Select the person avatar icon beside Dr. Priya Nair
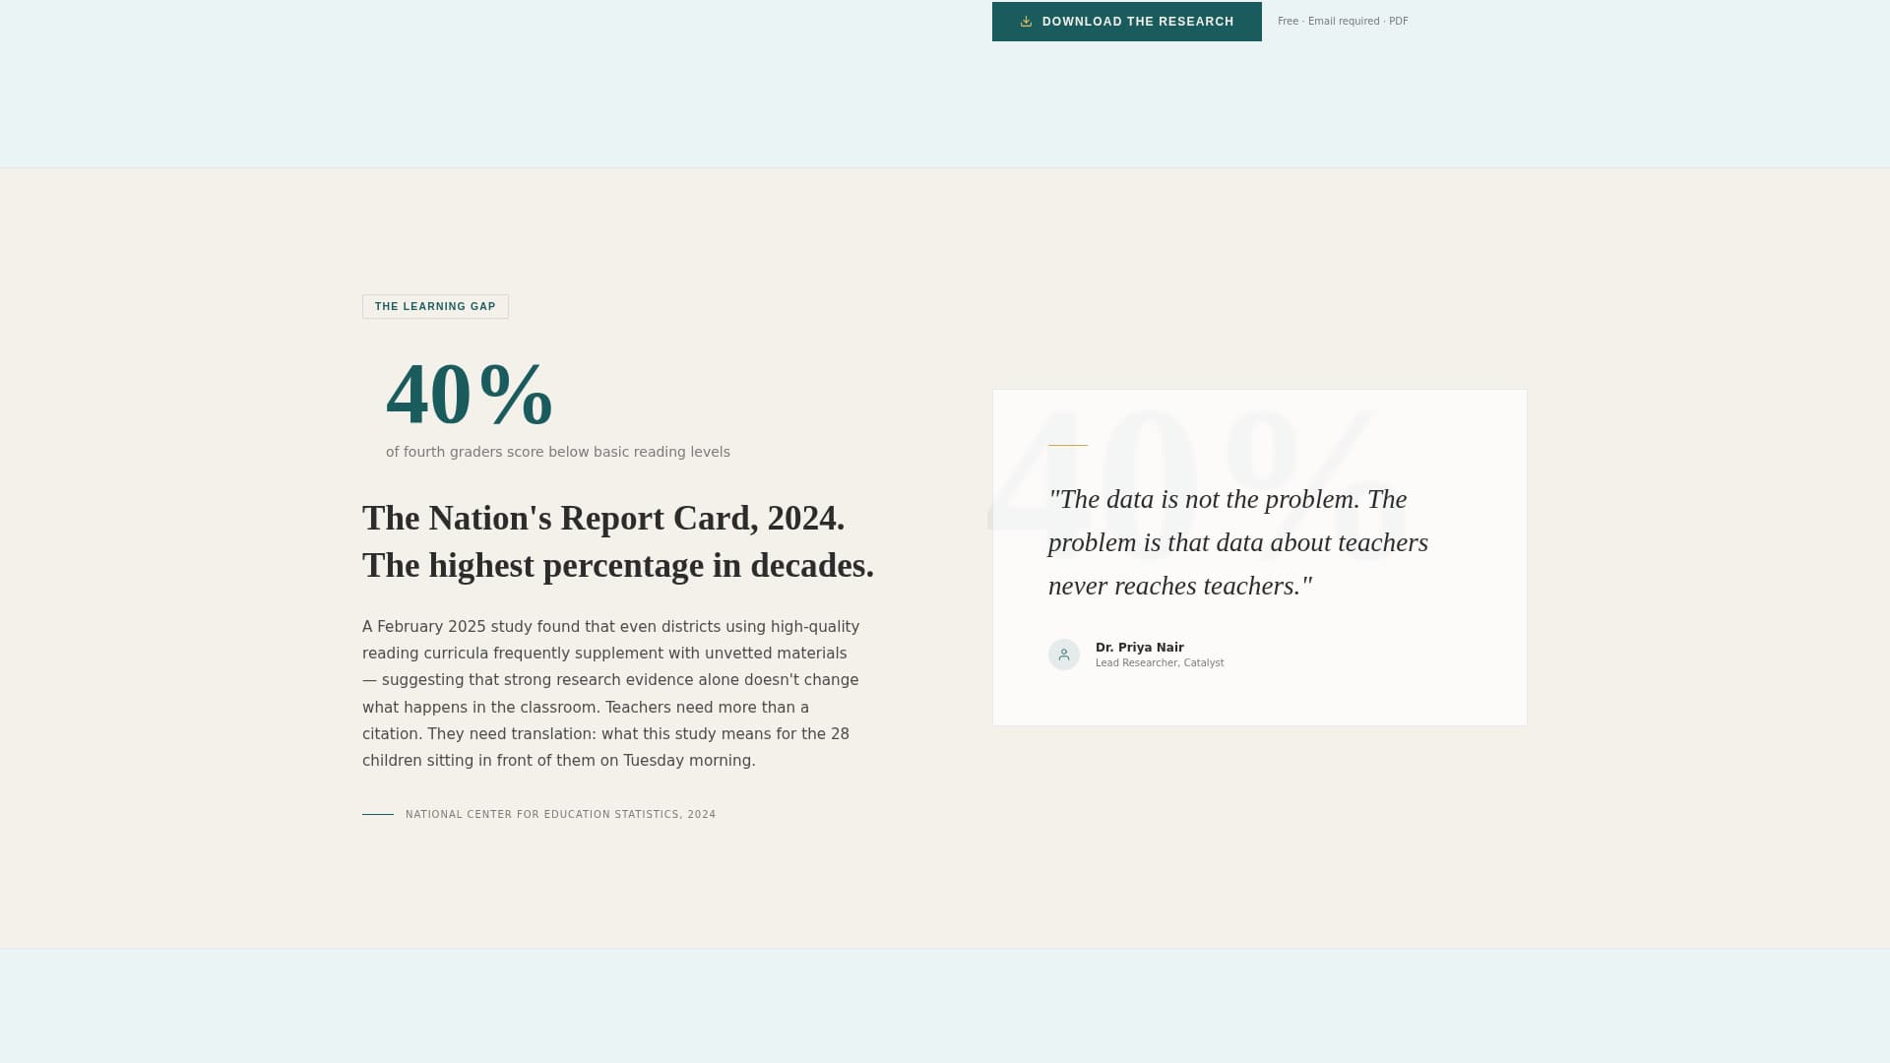The width and height of the screenshot is (1890, 1063). pyautogui.click(x=1064, y=654)
